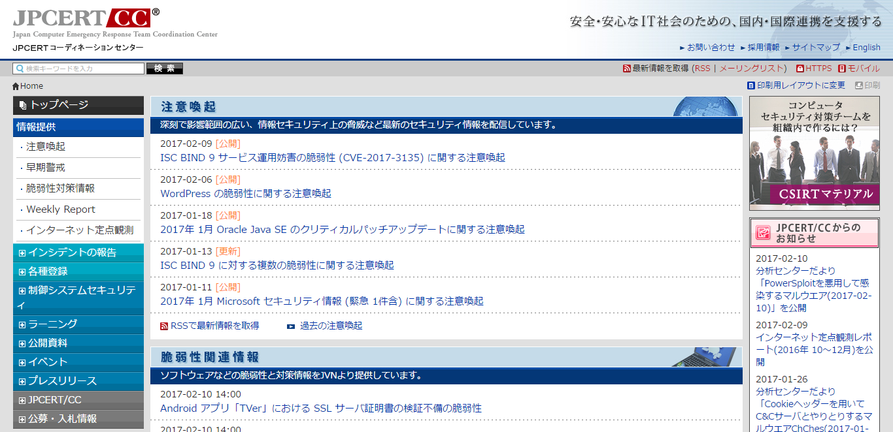
Task: Click the greyed 印刷 printer icon
Action: click(859, 85)
